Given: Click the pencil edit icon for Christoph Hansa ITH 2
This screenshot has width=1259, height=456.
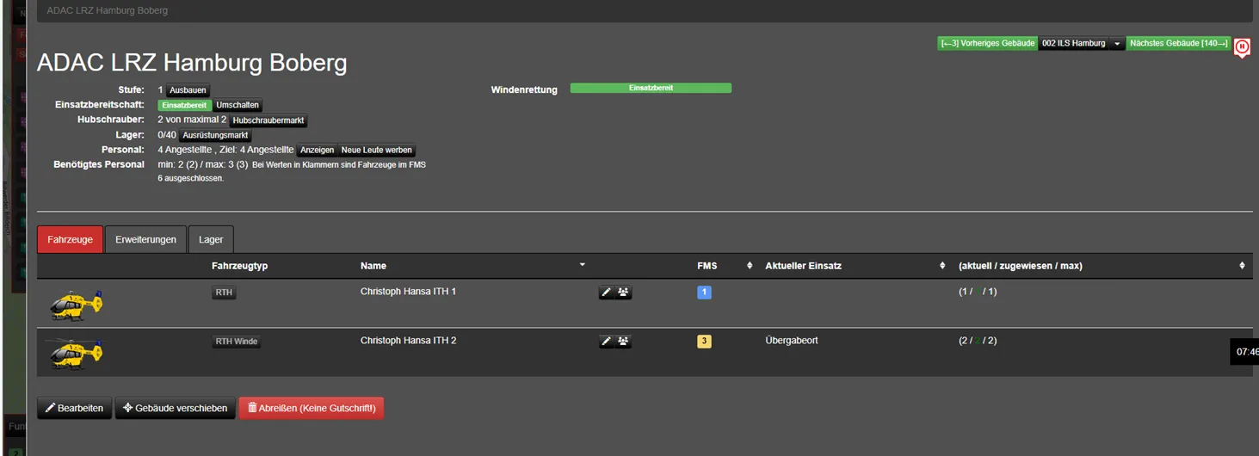Looking at the screenshot, I should point(606,342).
